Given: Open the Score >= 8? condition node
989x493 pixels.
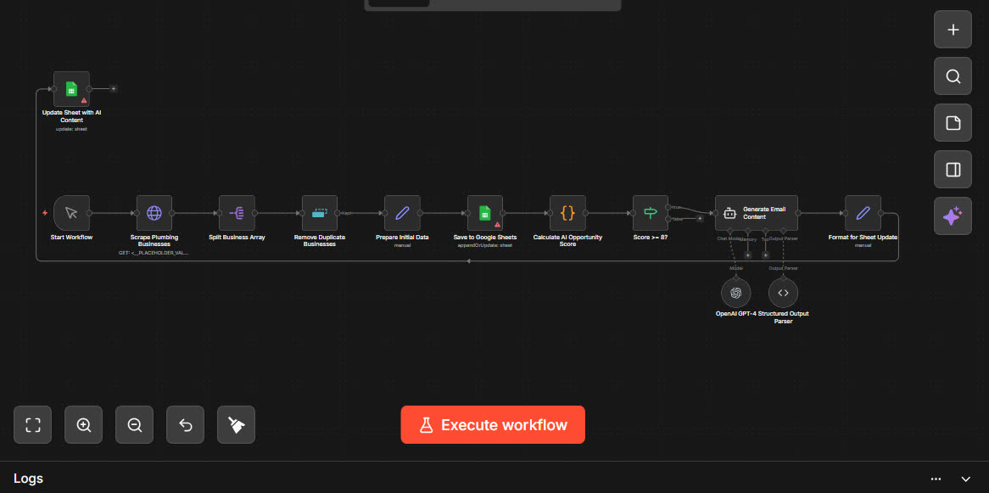Looking at the screenshot, I should click(x=651, y=213).
